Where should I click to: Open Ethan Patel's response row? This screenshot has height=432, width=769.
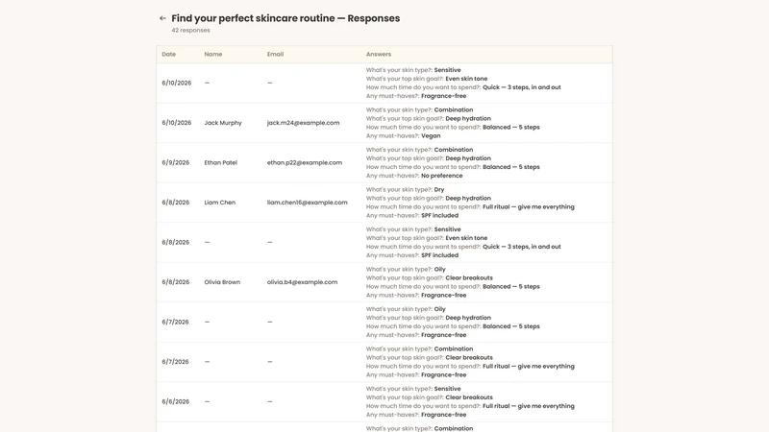tap(384, 162)
